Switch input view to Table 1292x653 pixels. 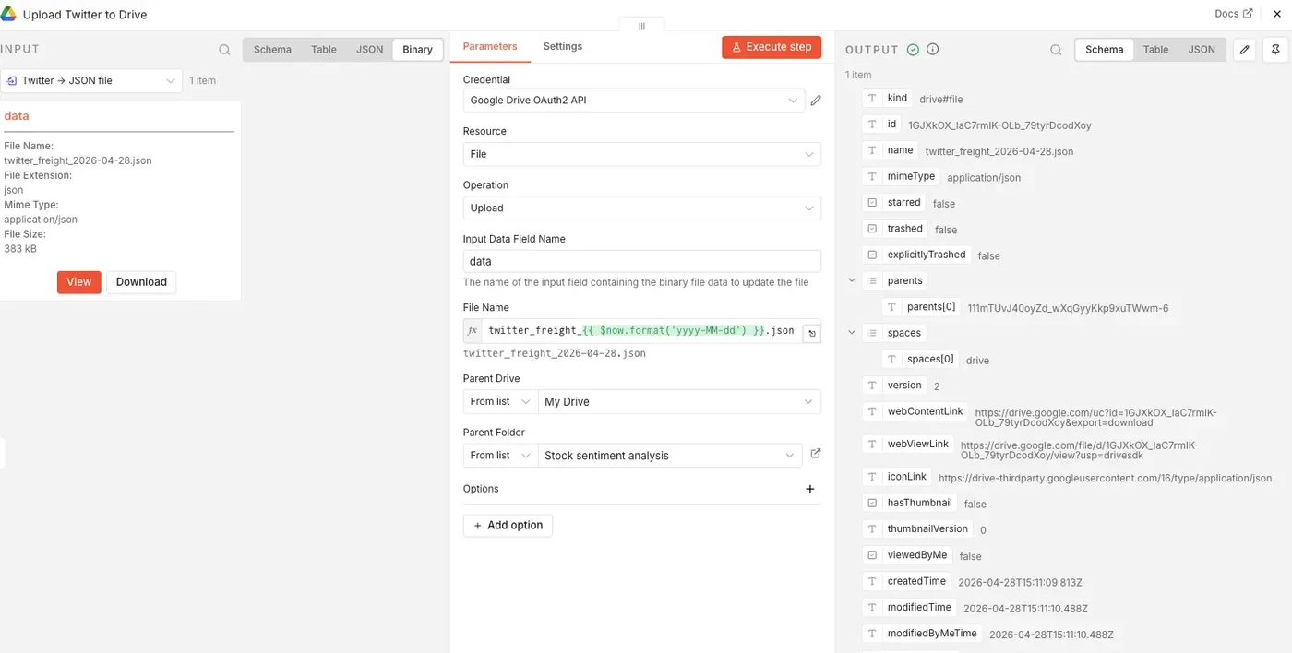click(x=324, y=50)
